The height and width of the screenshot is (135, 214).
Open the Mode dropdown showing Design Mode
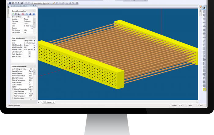click(34, 40)
